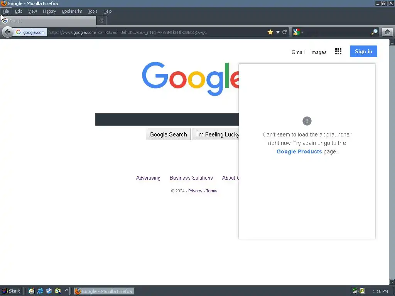Click the first quick launch icon next to Start
The image size is (395, 296).
click(x=31, y=291)
